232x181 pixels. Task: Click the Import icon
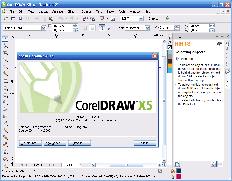coord(85,19)
